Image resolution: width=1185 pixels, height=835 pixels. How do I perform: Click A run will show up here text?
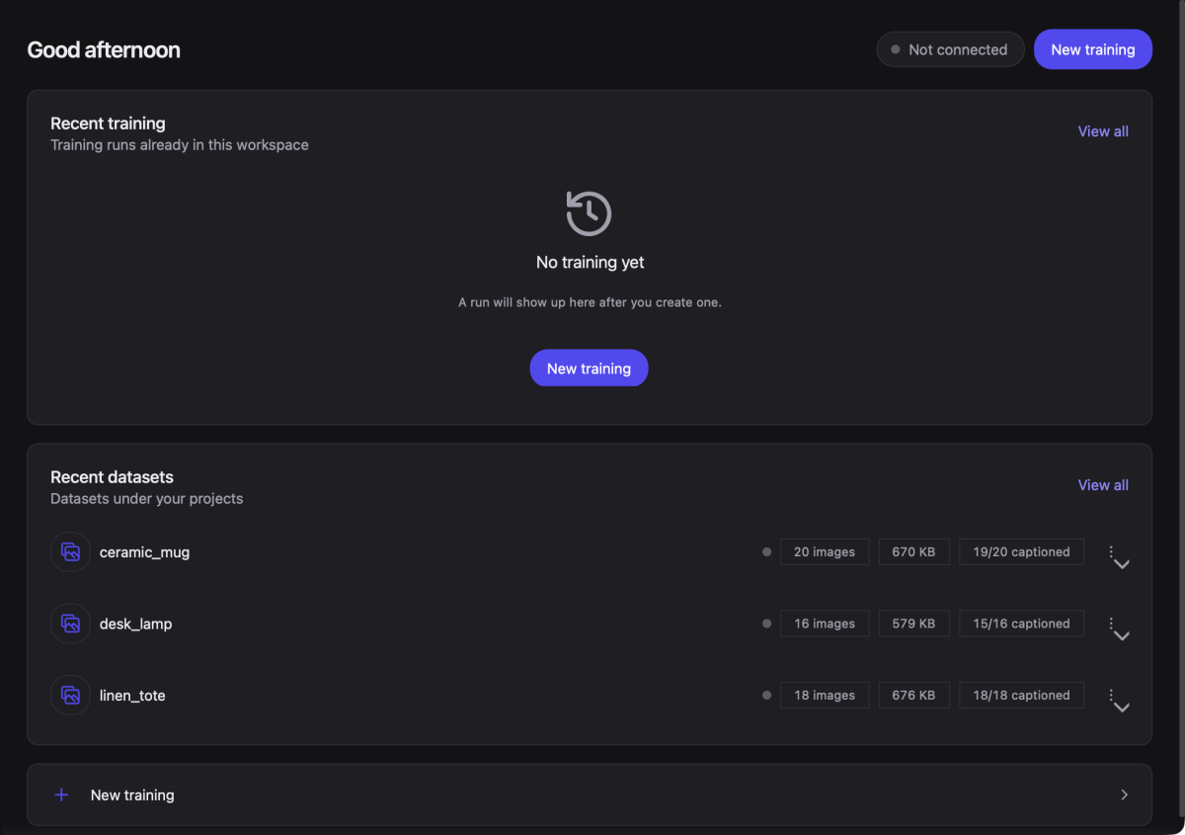point(590,302)
